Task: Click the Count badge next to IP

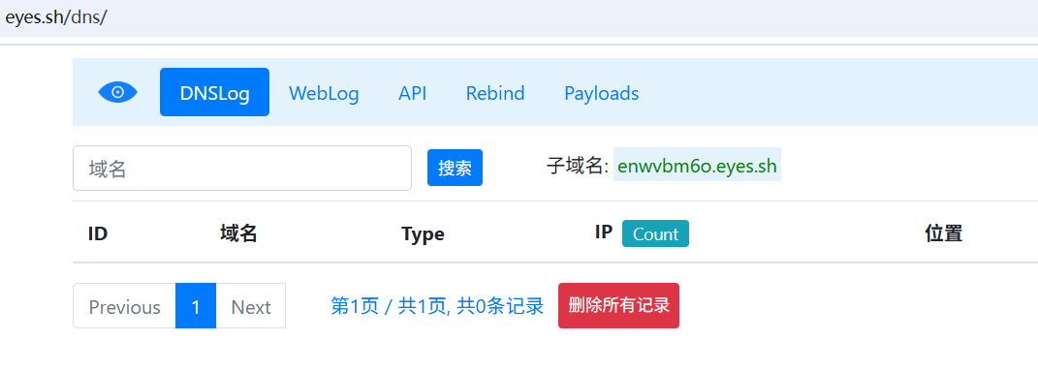Action: coord(655,233)
